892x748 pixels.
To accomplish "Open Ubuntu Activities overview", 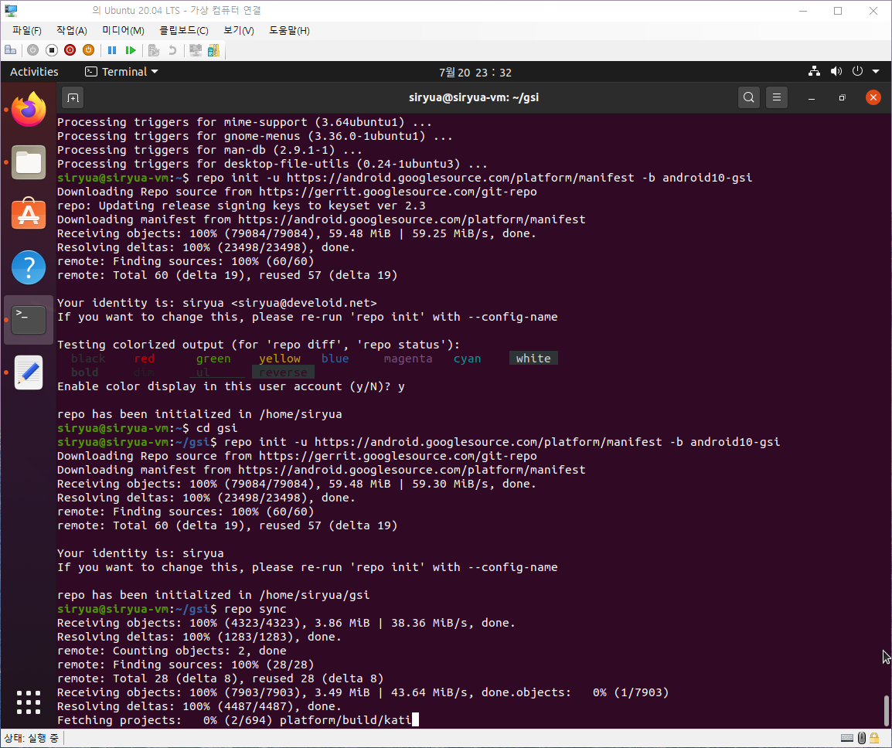I will tap(34, 72).
